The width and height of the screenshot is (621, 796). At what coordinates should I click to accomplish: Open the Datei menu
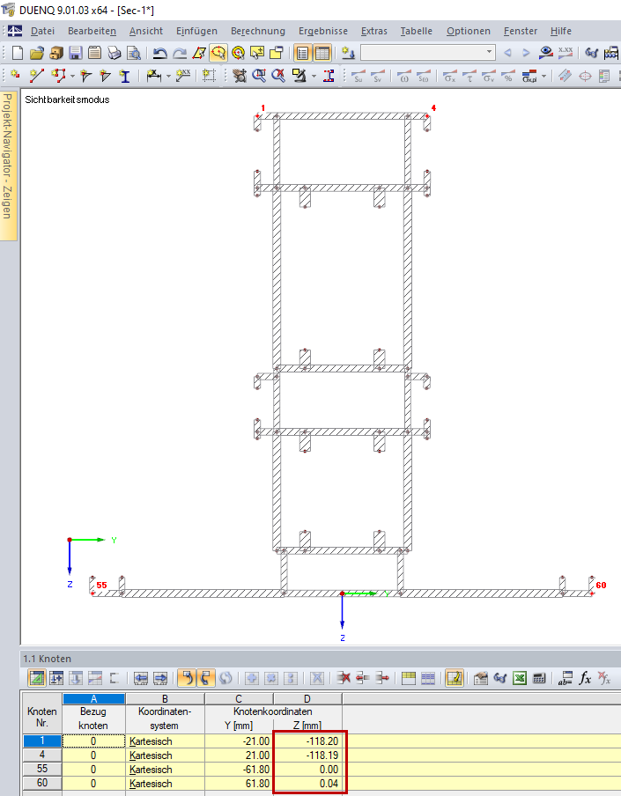pyautogui.click(x=42, y=31)
